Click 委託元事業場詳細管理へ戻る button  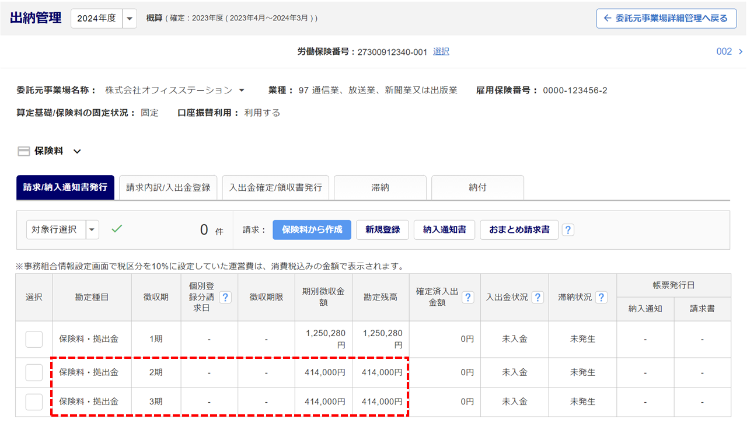coord(666,18)
